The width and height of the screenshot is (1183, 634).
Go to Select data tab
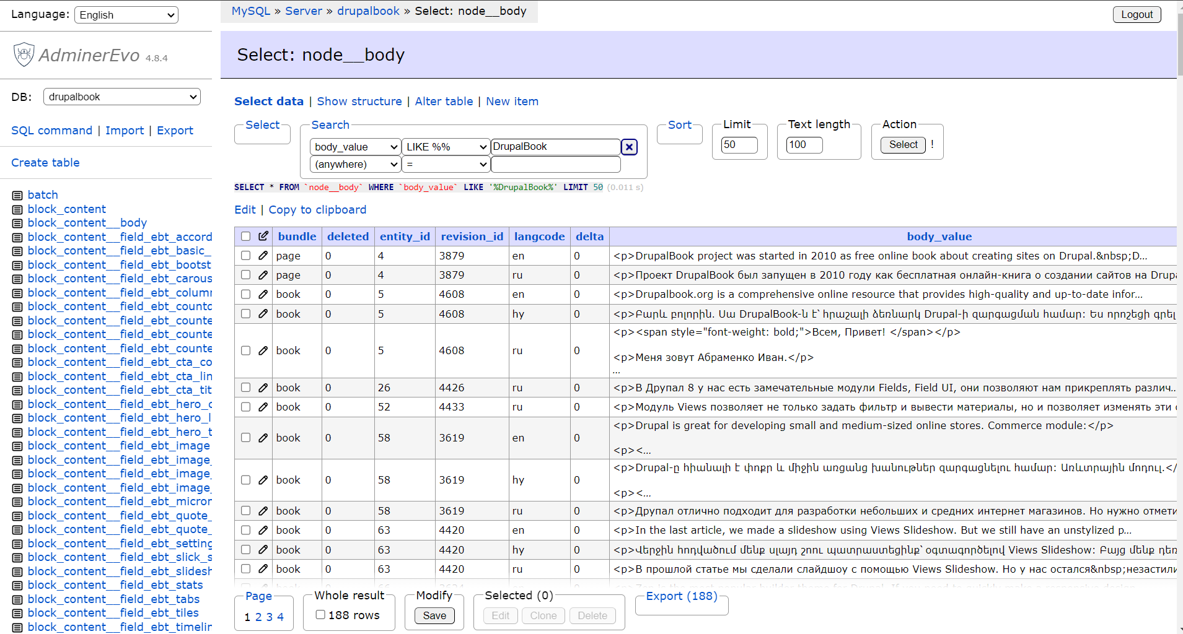[269, 101]
